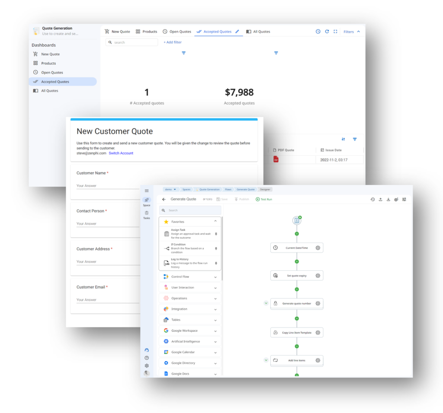The width and height of the screenshot is (443, 413).
Task: Expand the dashboard to fullscreen view
Action: 335,32
